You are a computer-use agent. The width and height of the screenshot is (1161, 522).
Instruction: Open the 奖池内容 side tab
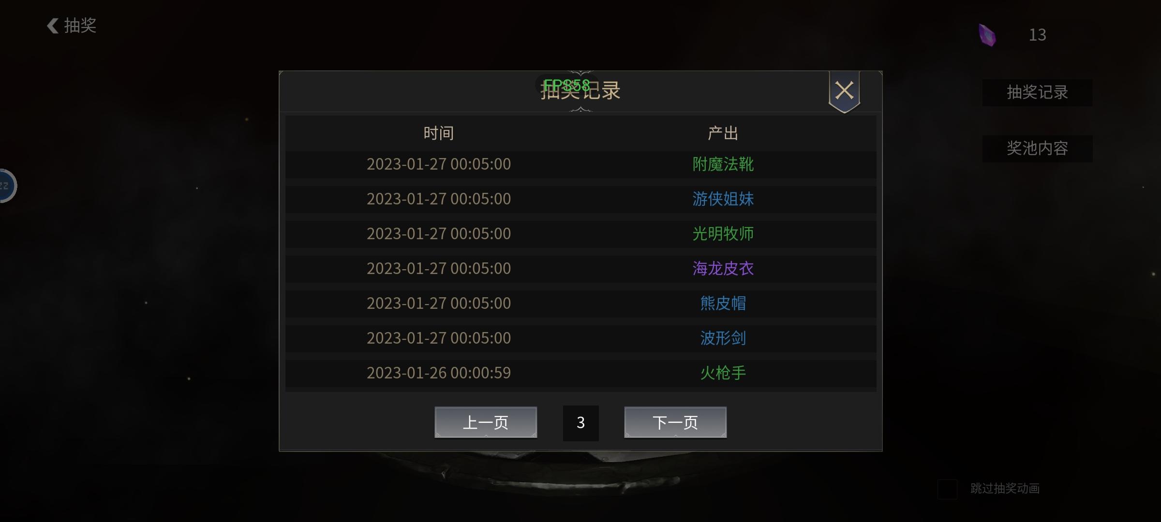(1037, 148)
